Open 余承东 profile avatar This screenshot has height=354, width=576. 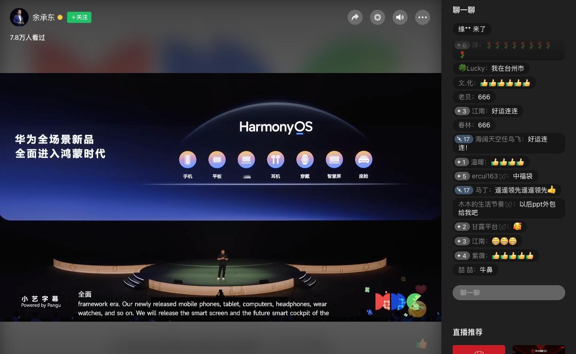pos(19,17)
